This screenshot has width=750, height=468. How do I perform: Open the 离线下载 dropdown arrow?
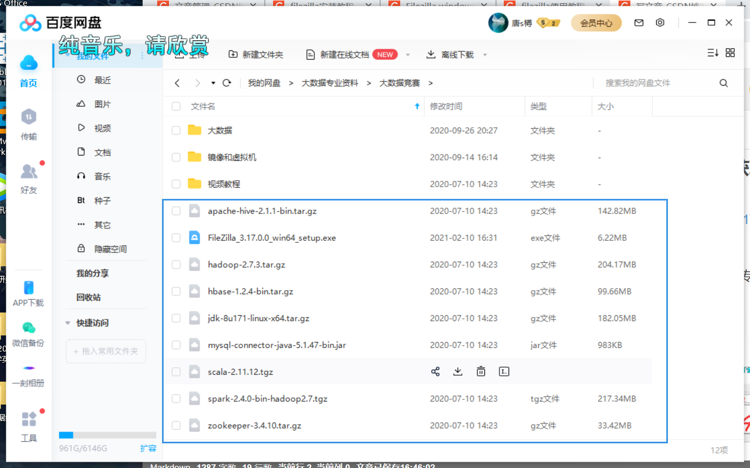click(485, 54)
